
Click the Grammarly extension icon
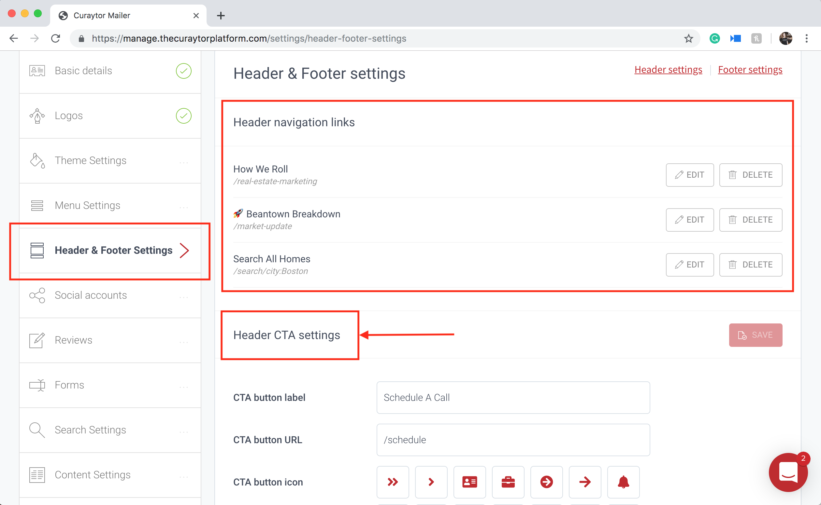click(715, 38)
